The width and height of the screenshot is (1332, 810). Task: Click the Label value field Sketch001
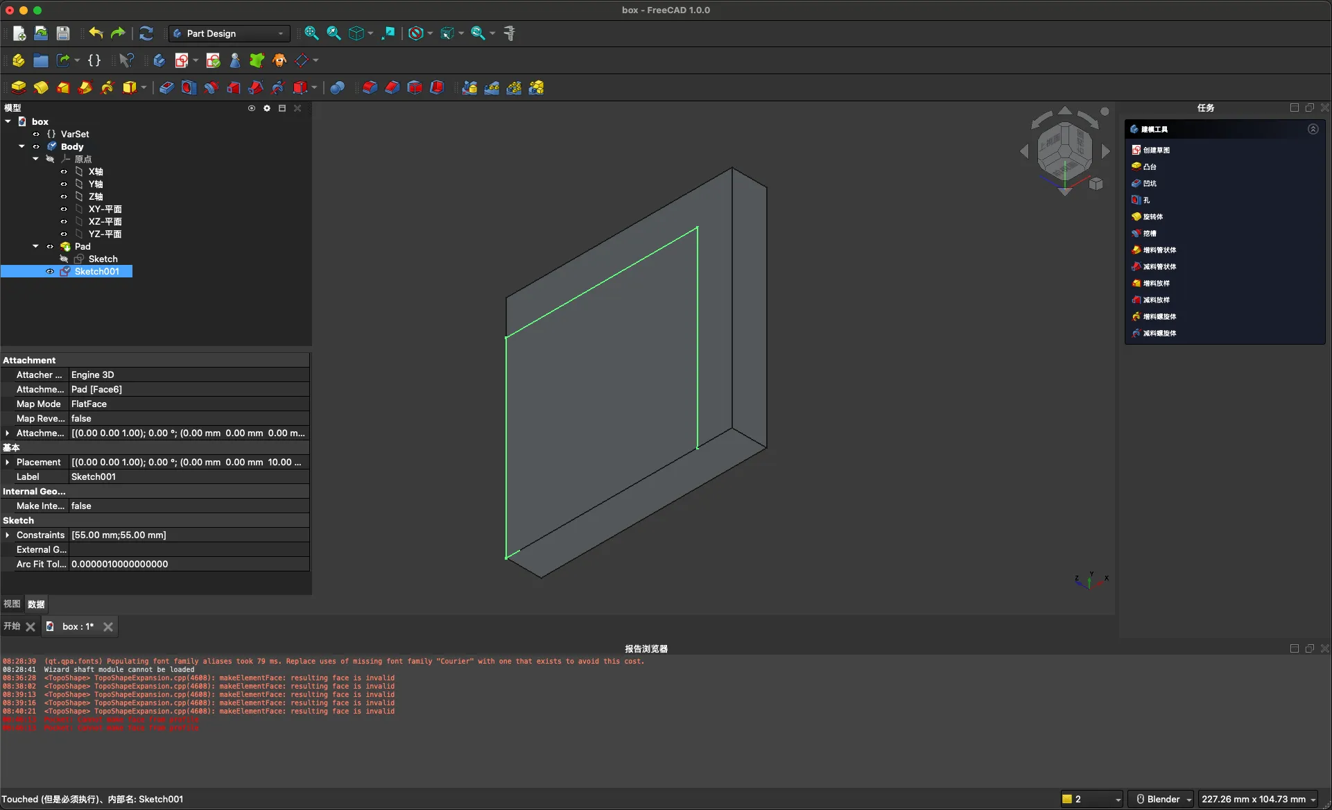point(189,476)
